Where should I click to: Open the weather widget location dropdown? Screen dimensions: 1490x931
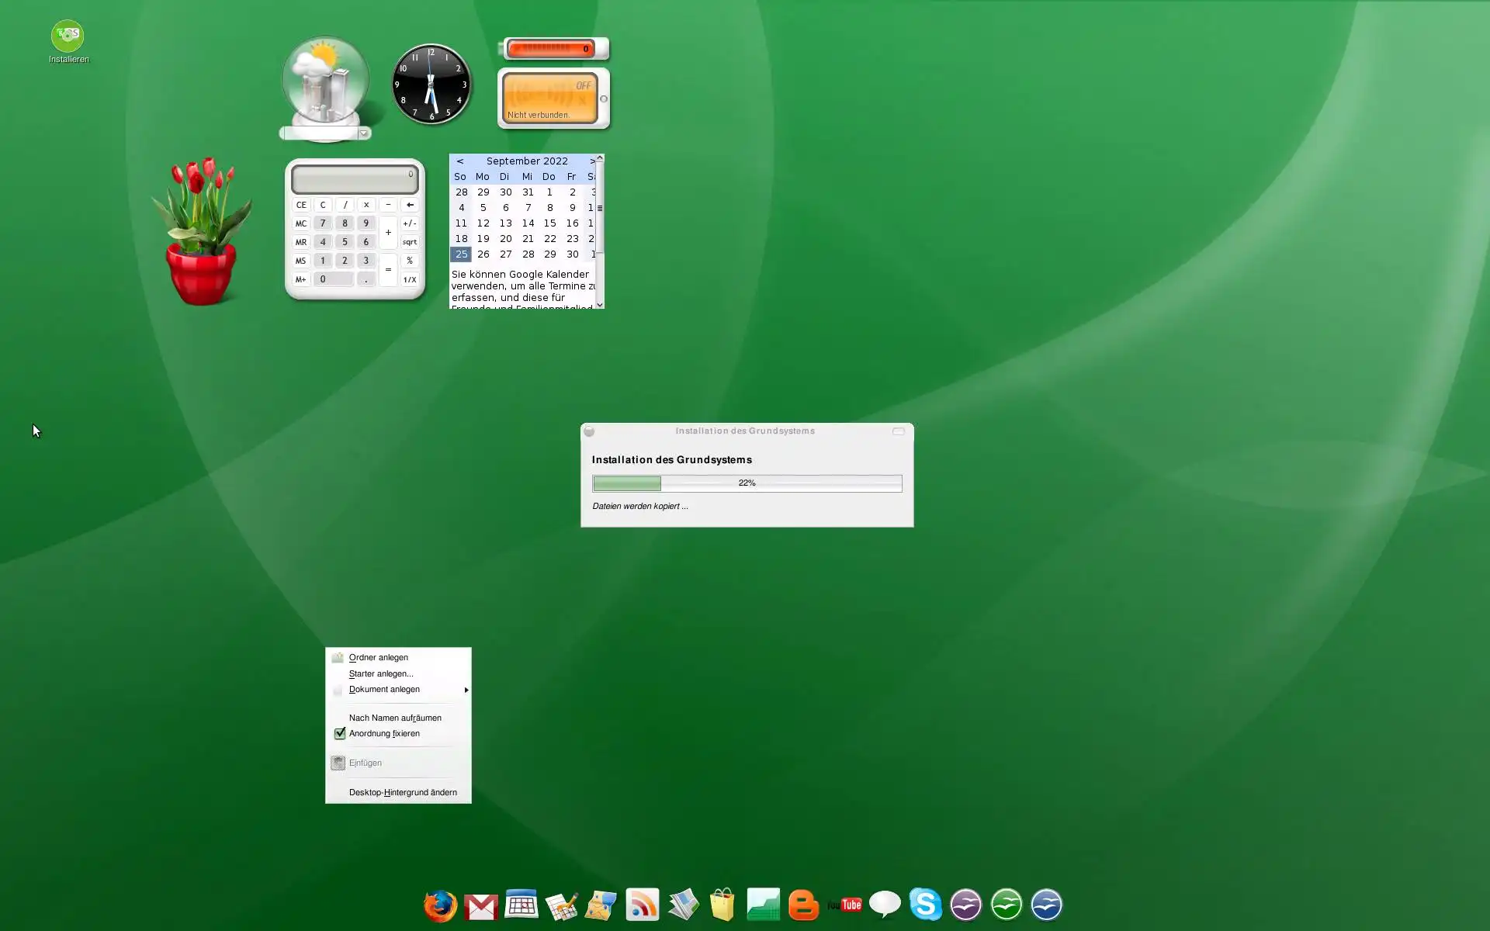click(363, 133)
